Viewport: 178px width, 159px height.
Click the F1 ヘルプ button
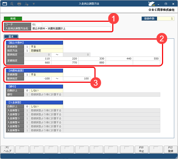coord(8,149)
